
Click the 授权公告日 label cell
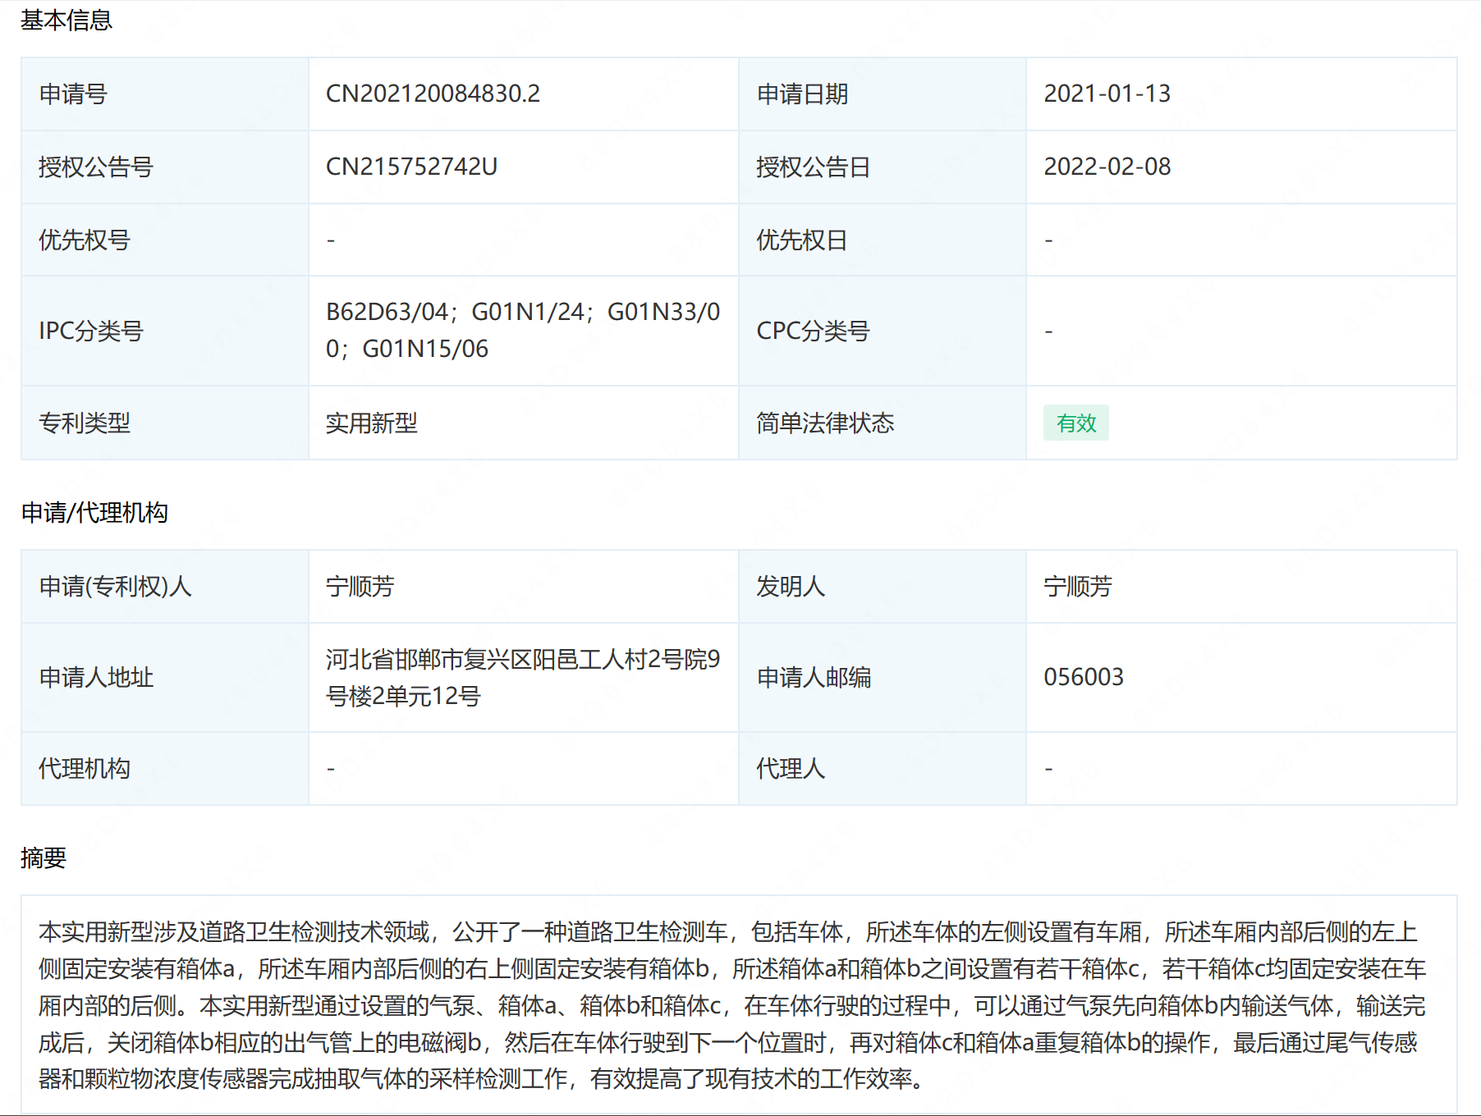coord(883,167)
